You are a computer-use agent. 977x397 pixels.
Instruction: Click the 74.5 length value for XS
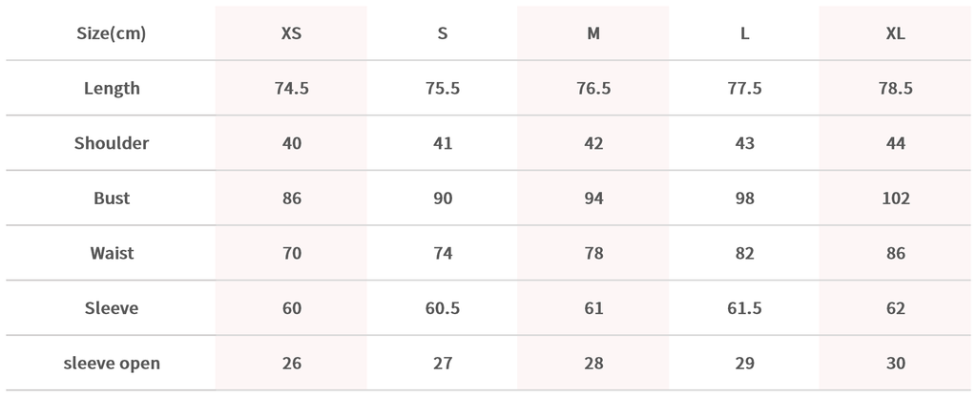coord(291,89)
